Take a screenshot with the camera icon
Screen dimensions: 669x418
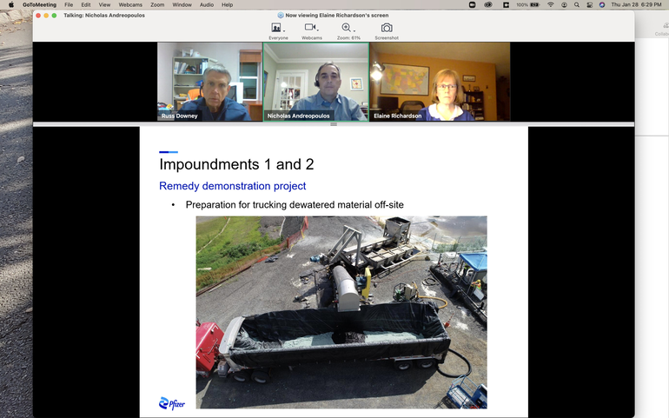pos(387,28)
